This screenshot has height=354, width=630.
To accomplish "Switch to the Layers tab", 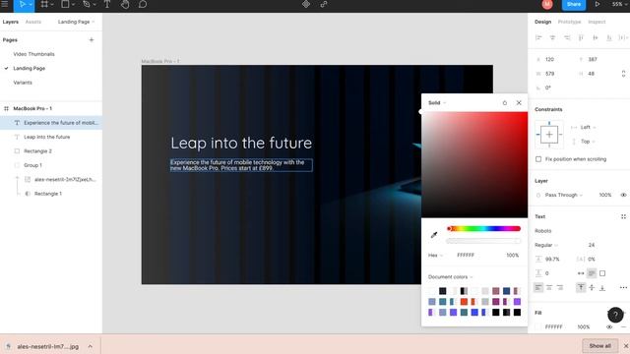I will [x=11, y=22].
